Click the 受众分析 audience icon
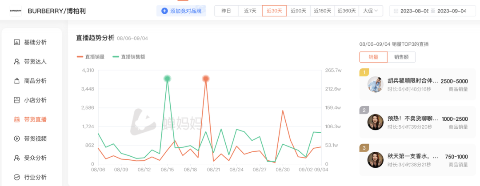This screenshot has height=186, width=480. coord(17,158)
